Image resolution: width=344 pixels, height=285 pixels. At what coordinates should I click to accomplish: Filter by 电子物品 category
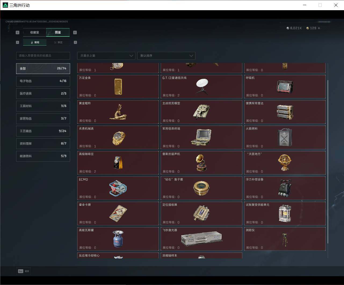click(x=43, y=81)
